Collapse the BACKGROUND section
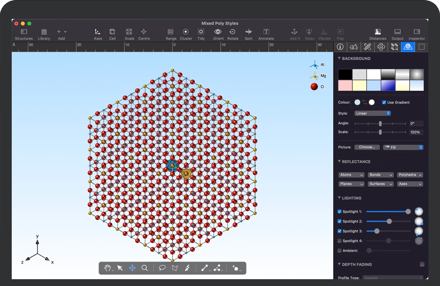Screen dimensions: 440x286 pos(340,59)
